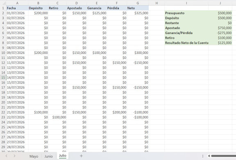Click the Presupuesto label cell

pos(186,13)
